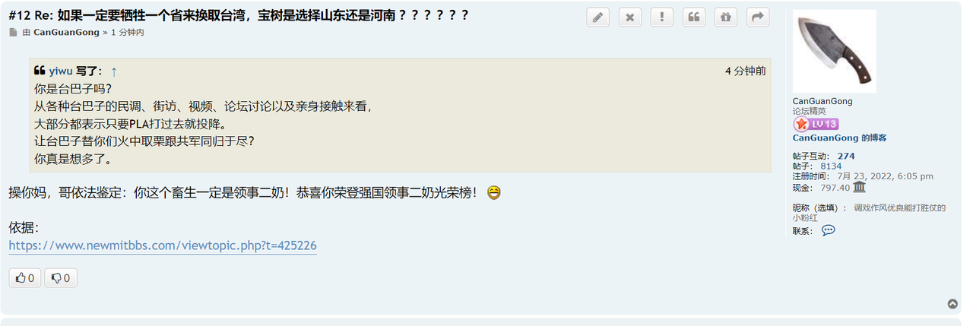This screenshot has width=973, height=326.
Task: Report this post using the exclamation icon
Action: [662, 17]
